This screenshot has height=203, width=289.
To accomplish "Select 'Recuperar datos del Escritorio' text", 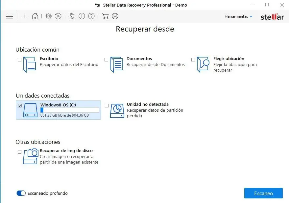I will click(69, 64).
